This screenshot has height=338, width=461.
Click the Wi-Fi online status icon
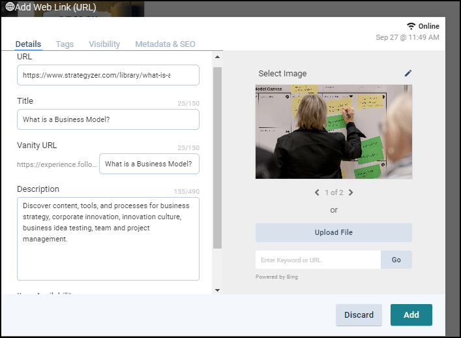(x=411, y=26)
